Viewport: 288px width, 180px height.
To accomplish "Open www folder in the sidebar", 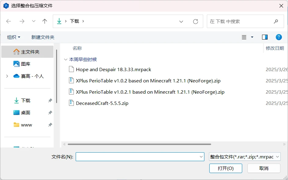I will coord(27,125).
